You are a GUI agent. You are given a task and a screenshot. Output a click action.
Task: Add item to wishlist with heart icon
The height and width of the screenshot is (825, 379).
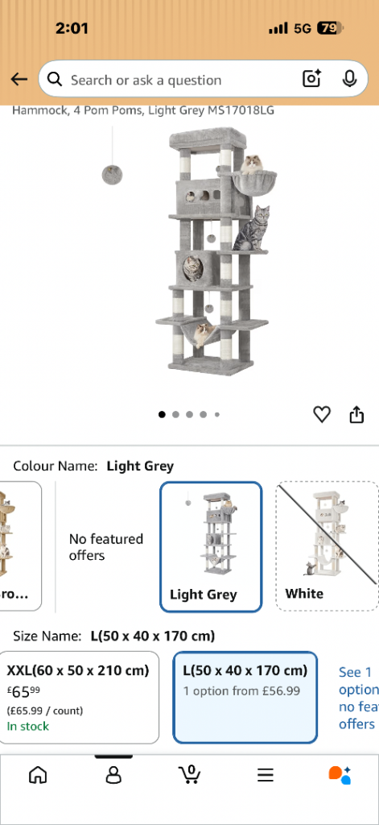pos(322,415)
